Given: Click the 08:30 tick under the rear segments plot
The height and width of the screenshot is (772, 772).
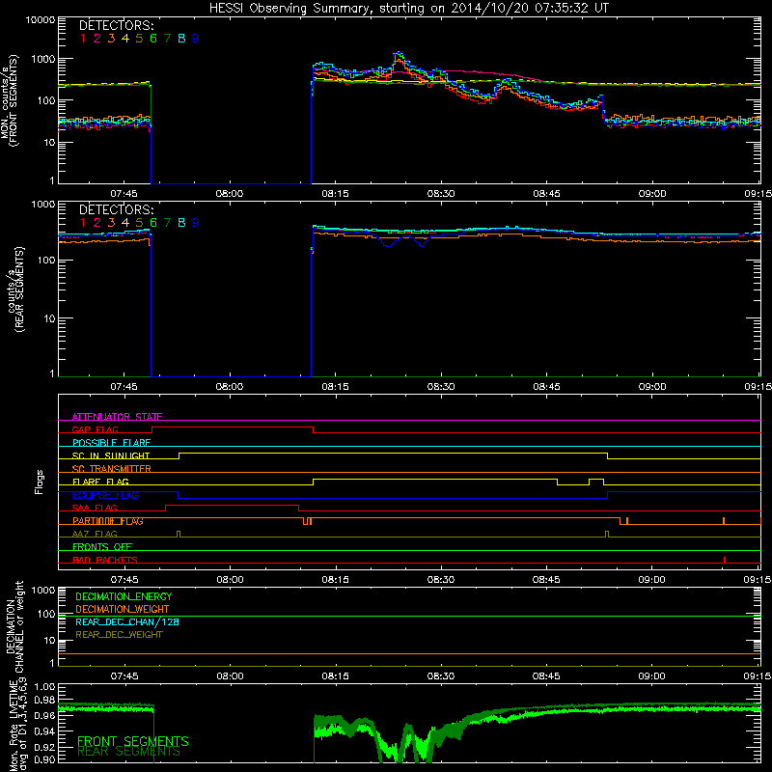Looking at the screenshot, I should (441, 387).
